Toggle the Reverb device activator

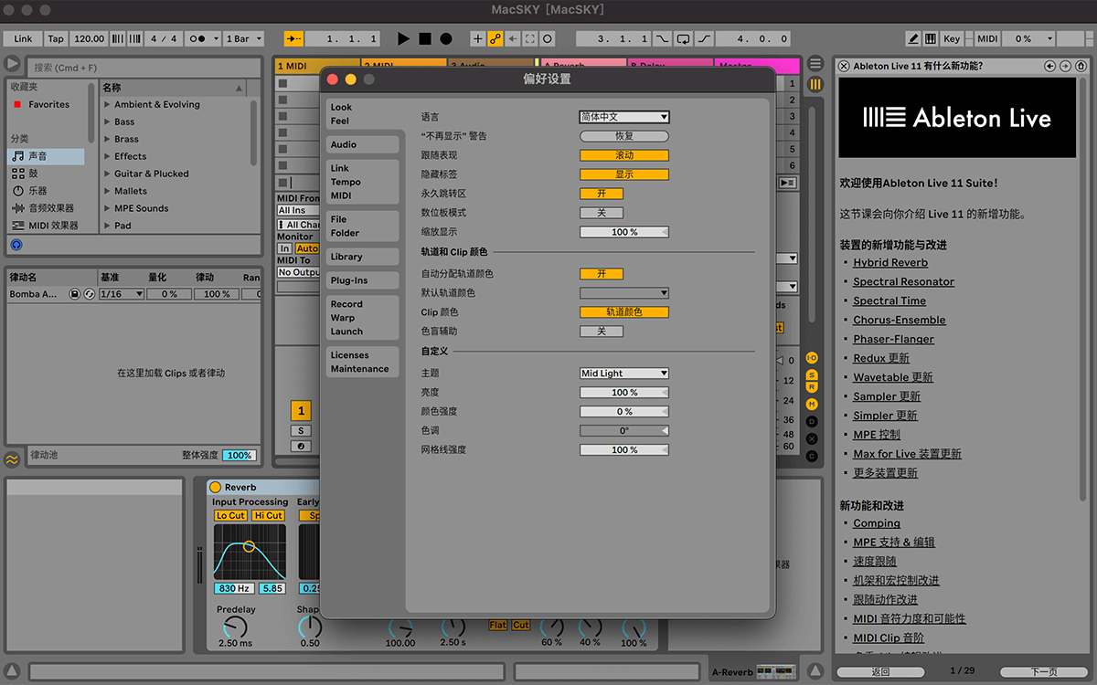[x=216, y=487]
